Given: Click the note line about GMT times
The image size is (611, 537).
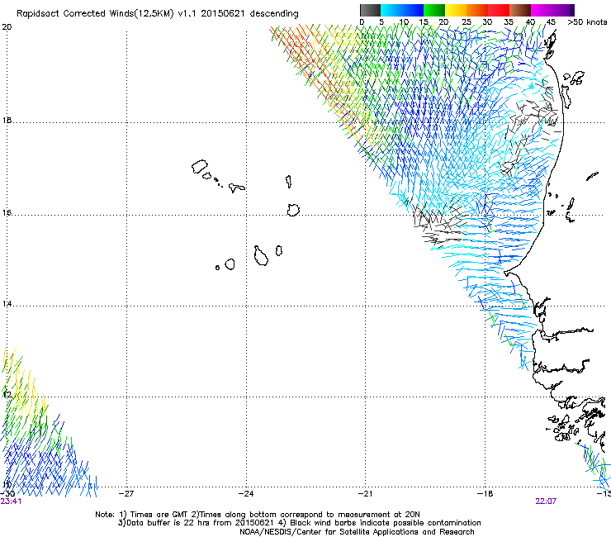Looking at the screenshot, I should tap(258, 515).
